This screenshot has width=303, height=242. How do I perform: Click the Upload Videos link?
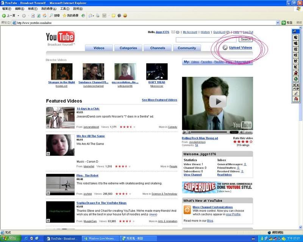pos(241,48)
